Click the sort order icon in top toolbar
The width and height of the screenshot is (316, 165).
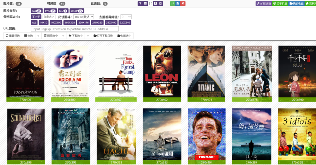[150, 4]
